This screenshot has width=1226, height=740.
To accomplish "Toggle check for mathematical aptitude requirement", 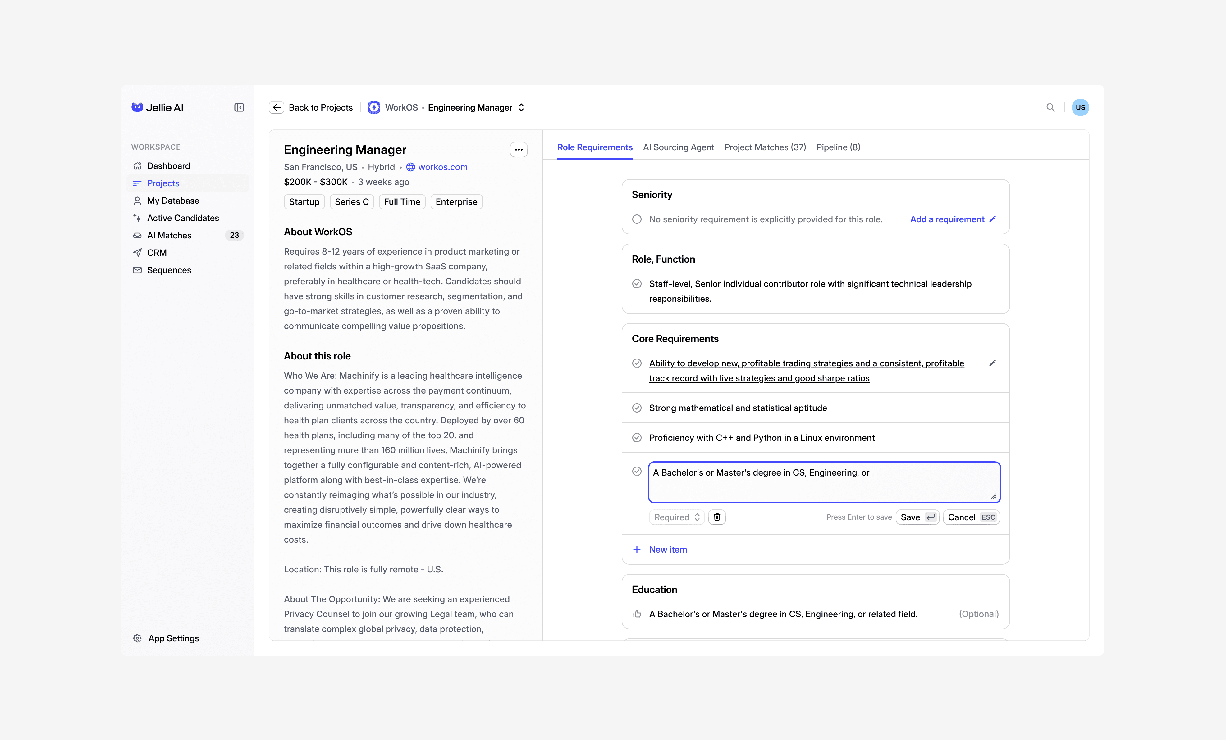I will coord(636,408).
